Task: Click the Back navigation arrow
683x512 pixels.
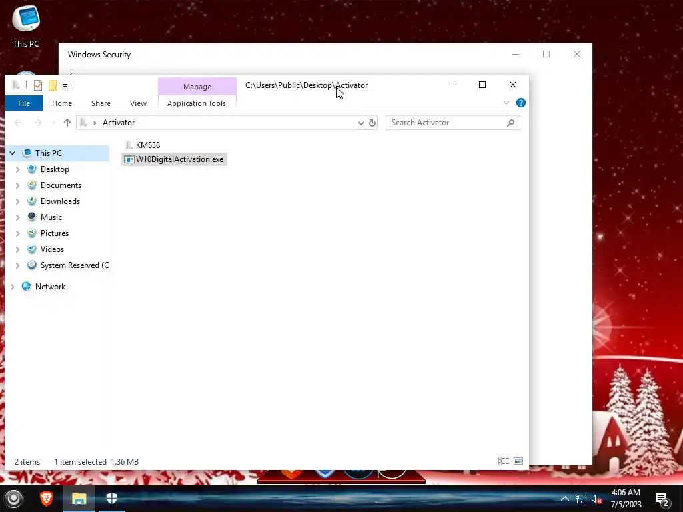Action: point(18,123)
